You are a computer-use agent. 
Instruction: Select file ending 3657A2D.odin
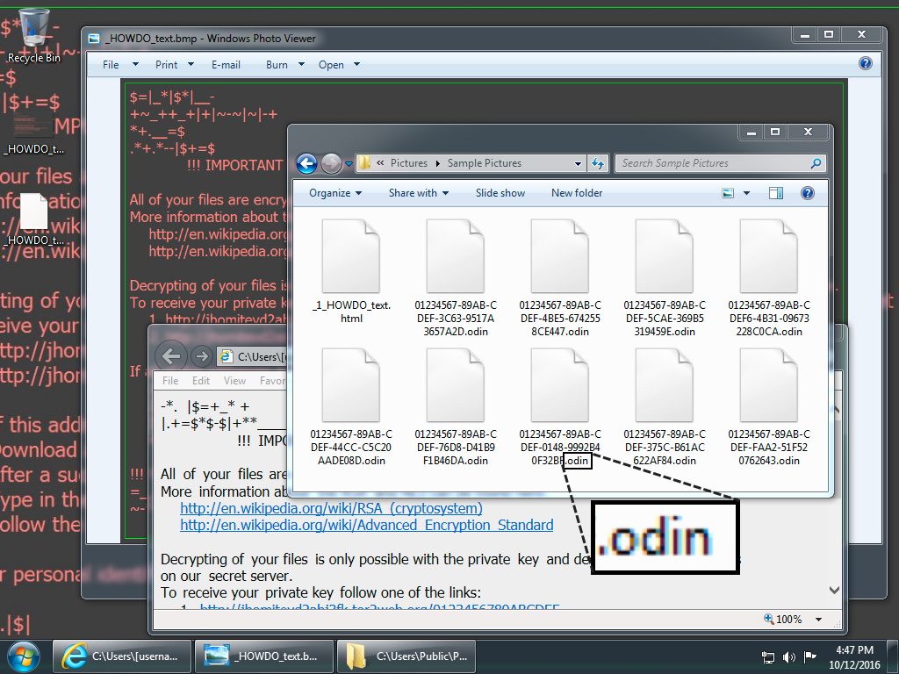(456, 278)
